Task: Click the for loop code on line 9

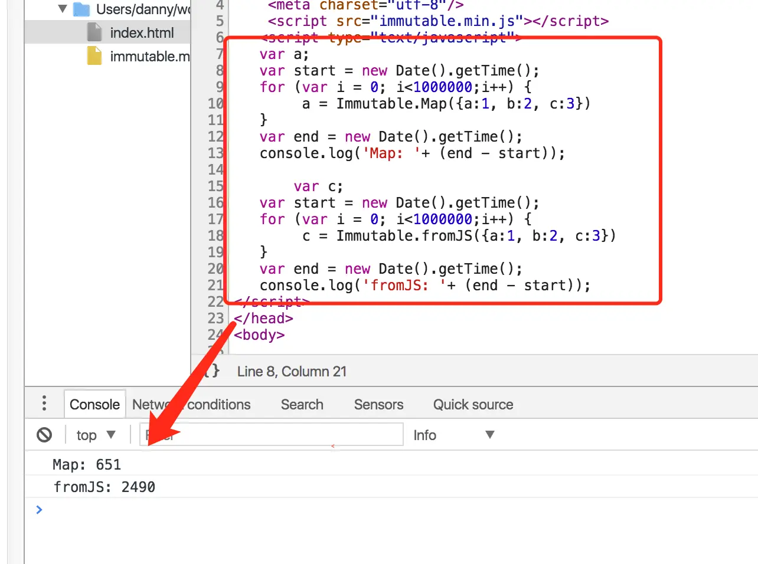Action: point(396,87)
